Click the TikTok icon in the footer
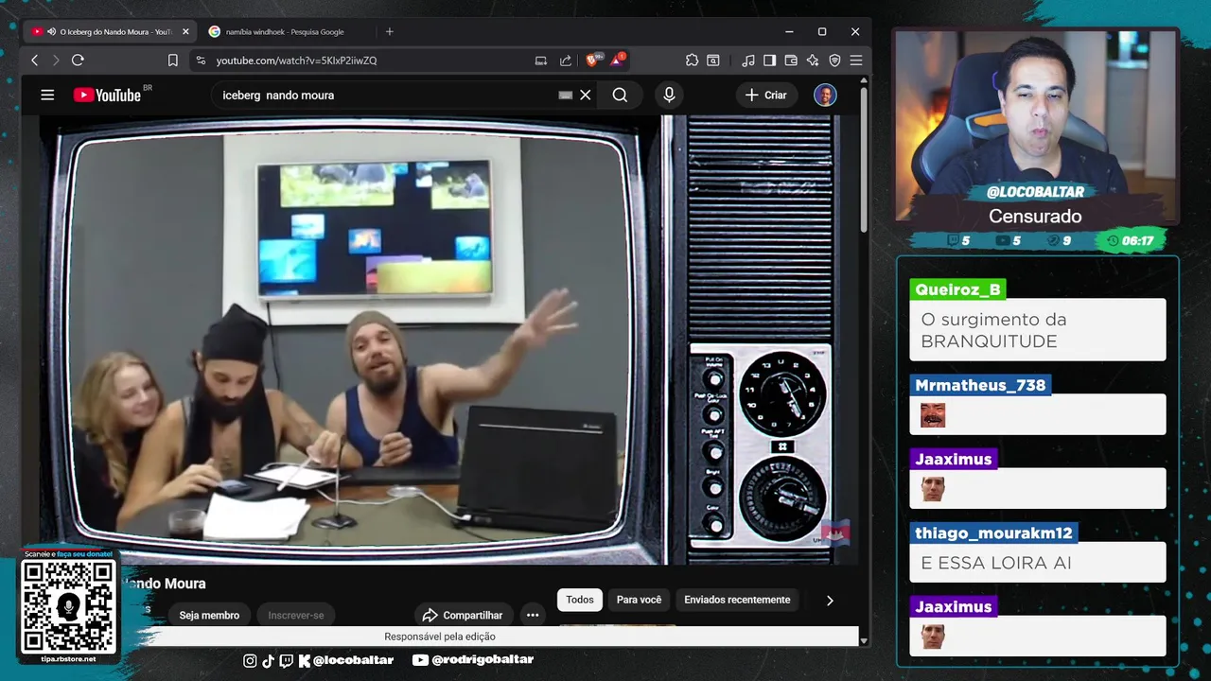The image size is (1211, 681). (x=268, y=660)
